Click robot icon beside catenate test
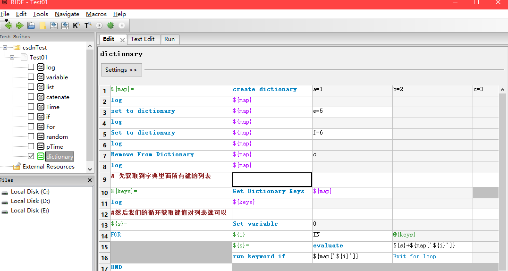The width and height of the screenshot is (508, 271). [41, 97]
